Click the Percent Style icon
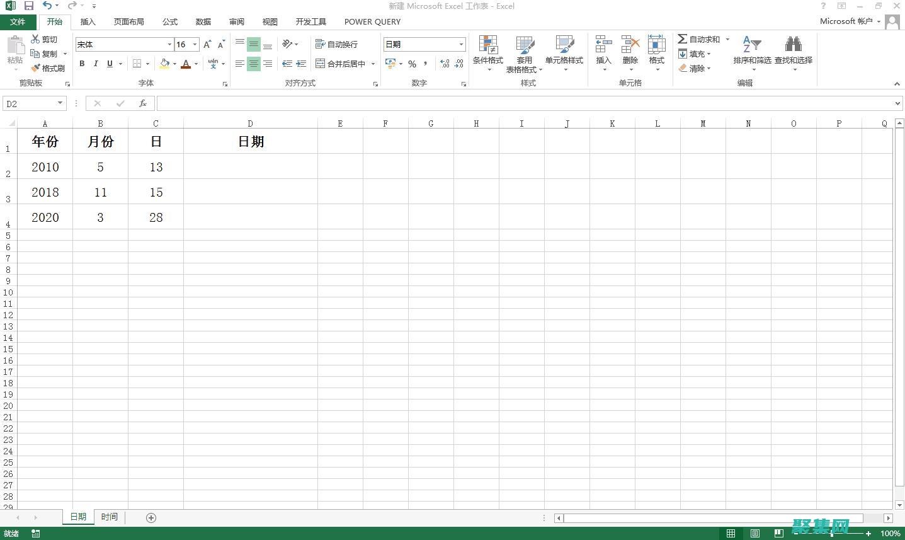This screenshot has width=905, height=540. coord(412,64)
